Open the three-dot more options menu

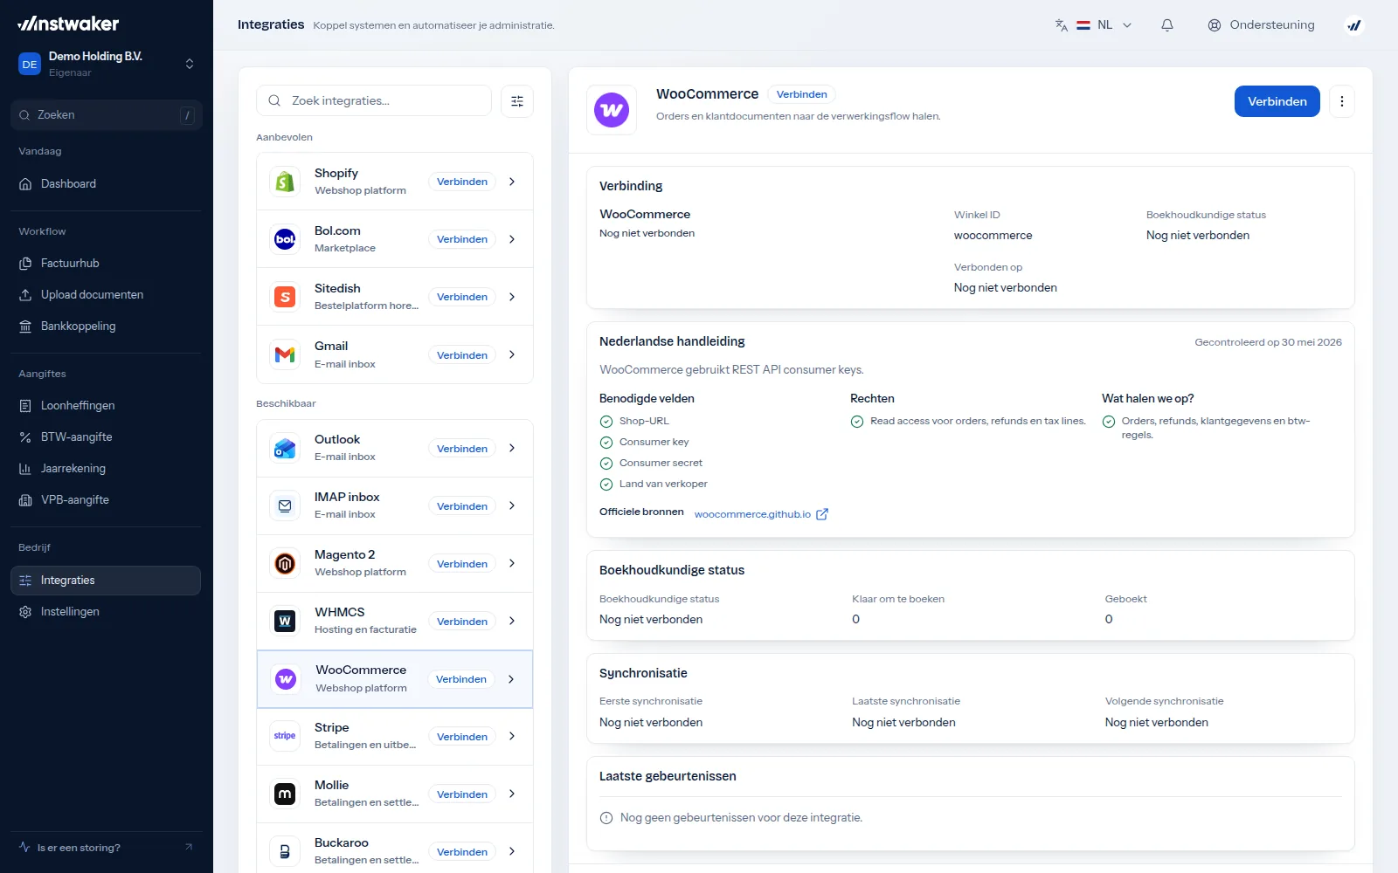pyautogui.click(x=1342, y=101)
